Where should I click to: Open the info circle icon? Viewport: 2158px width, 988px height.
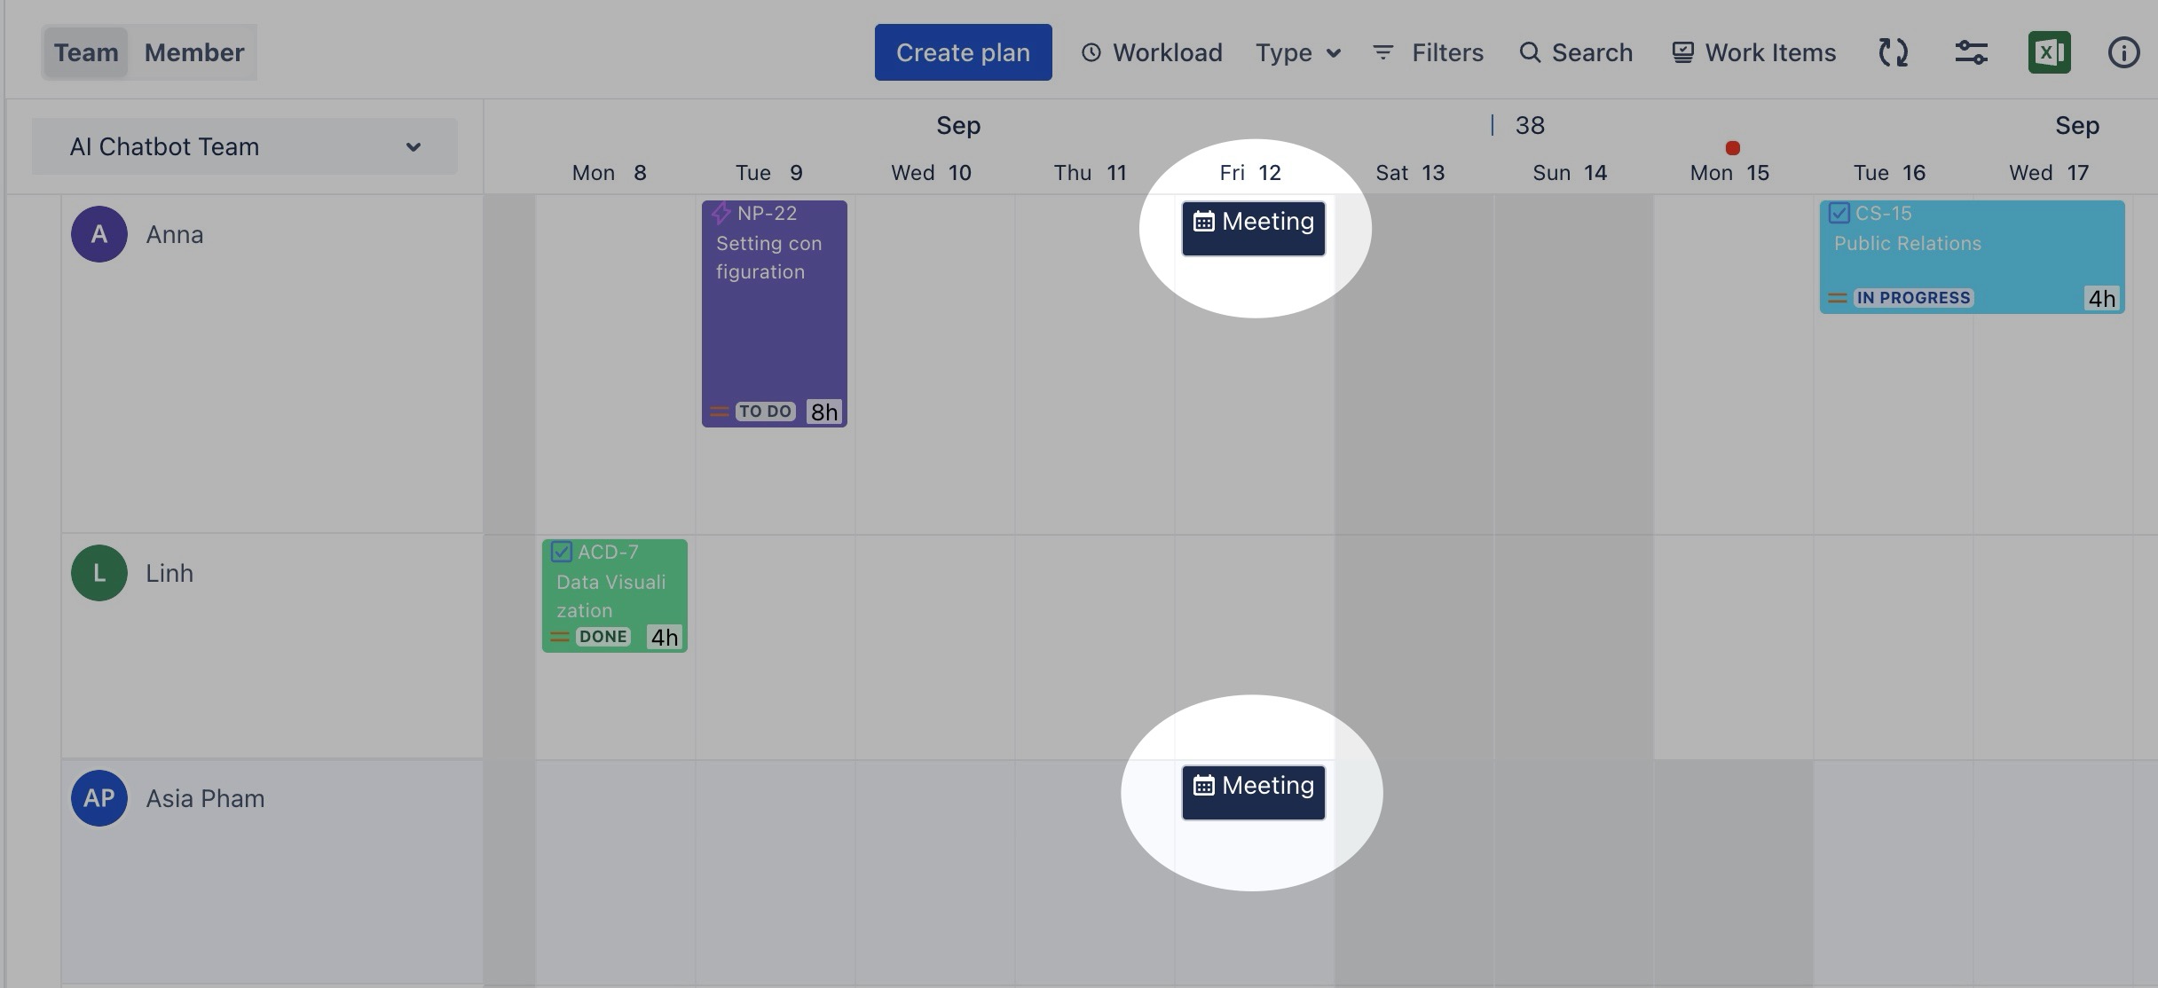[2123, 52]
